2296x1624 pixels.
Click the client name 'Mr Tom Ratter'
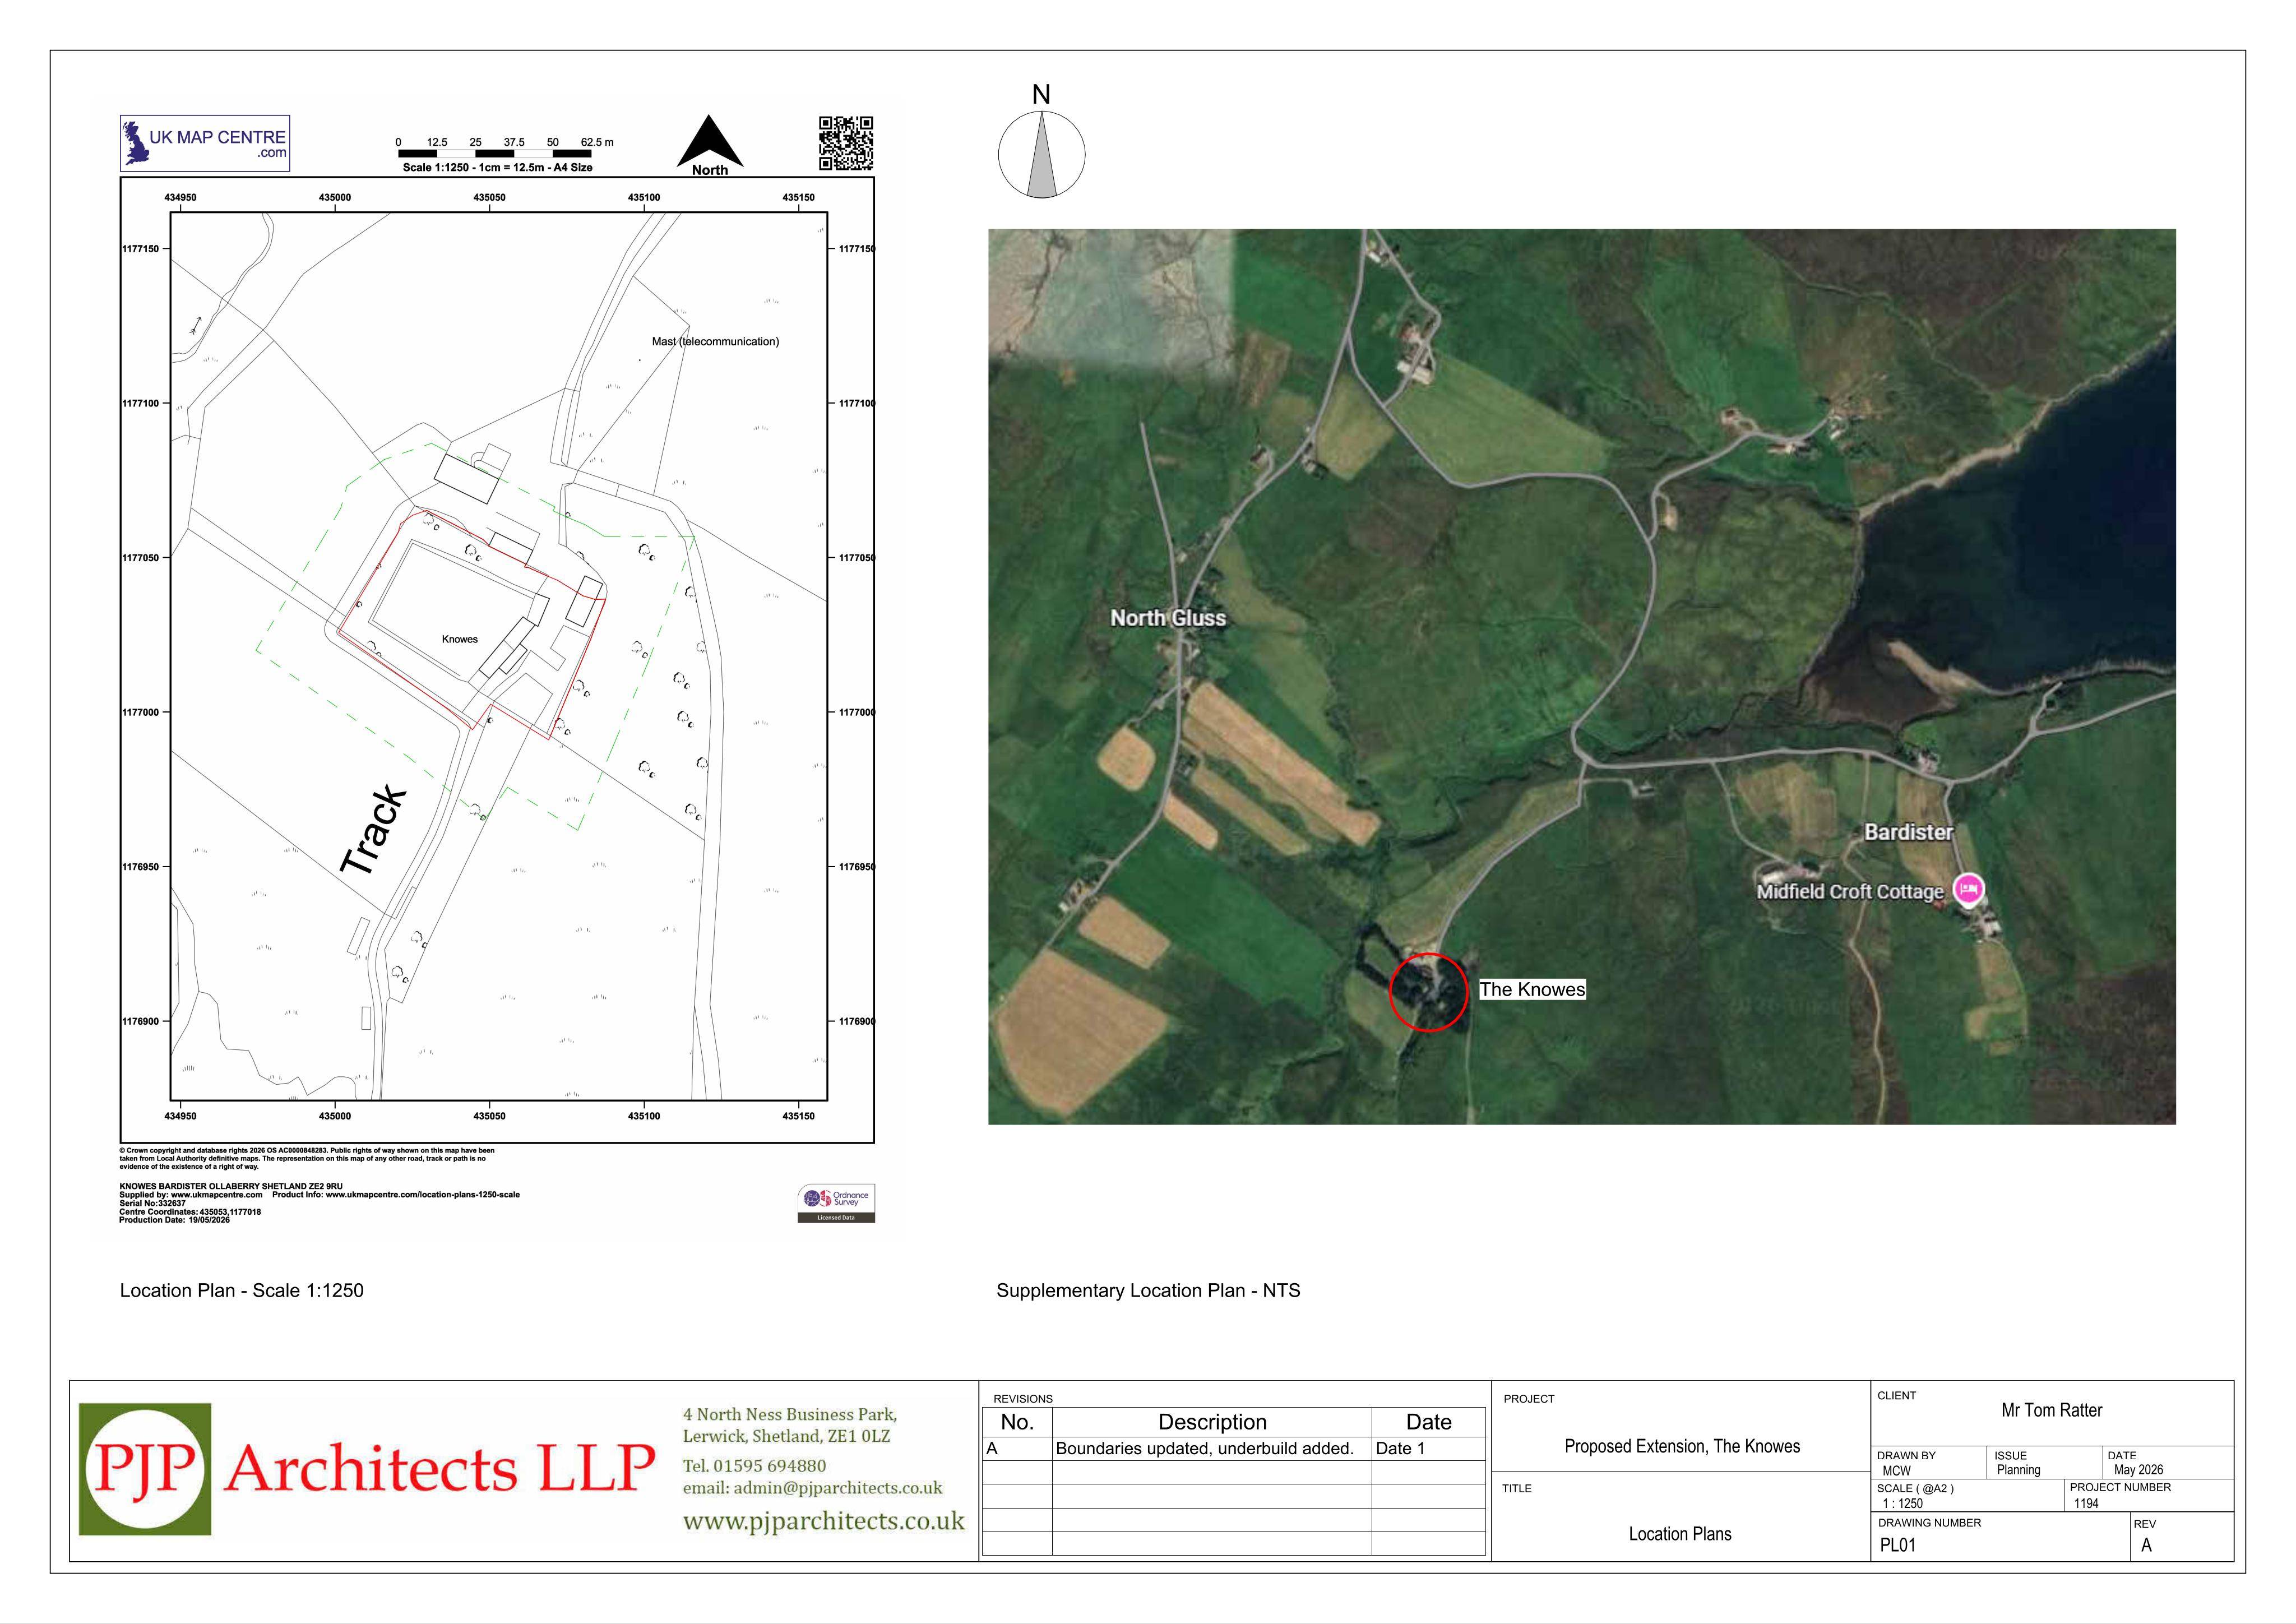tap(2052, 1410)
